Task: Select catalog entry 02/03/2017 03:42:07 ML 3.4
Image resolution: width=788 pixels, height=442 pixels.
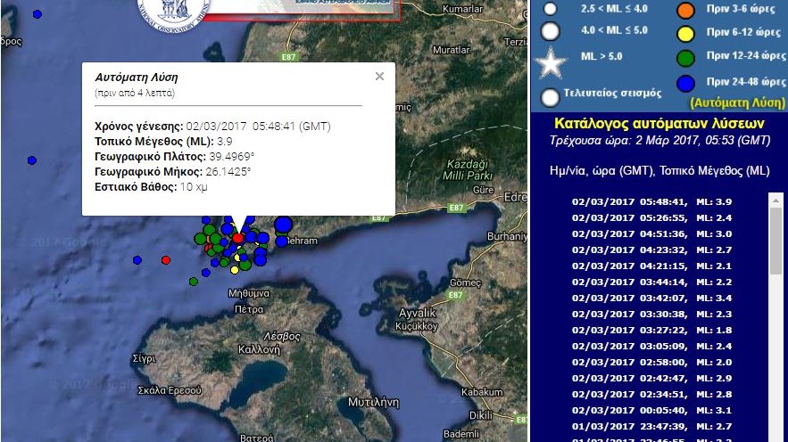Action: (651, 298)
